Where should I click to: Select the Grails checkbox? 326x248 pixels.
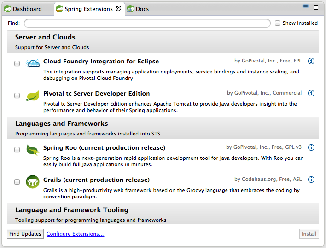point(17,182)
